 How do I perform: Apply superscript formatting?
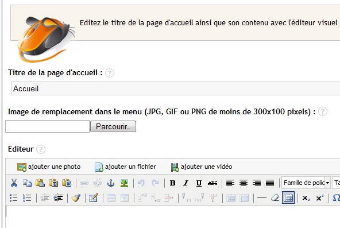pyautogui.click(x=320, y=198)
